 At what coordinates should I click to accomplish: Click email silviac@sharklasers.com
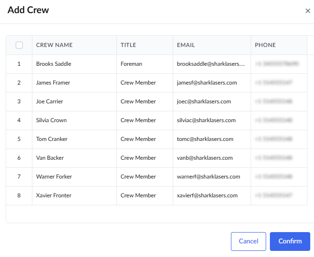(x=206, y=120)
